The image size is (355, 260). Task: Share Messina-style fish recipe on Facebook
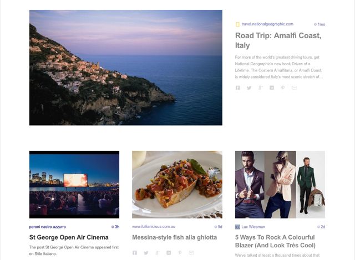[135, 252]
